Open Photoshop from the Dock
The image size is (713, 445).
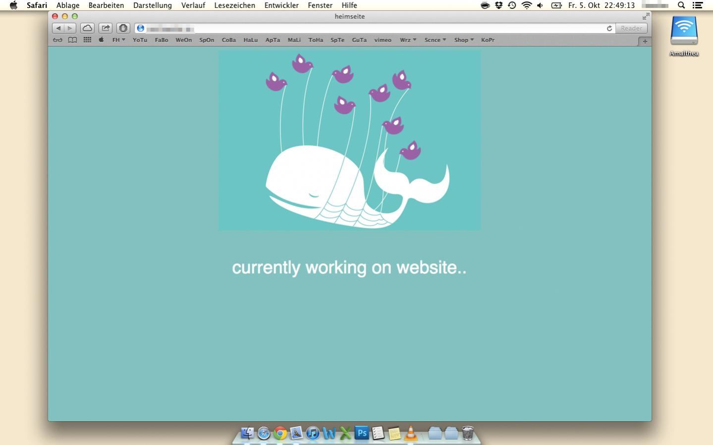tap(362, 433)
